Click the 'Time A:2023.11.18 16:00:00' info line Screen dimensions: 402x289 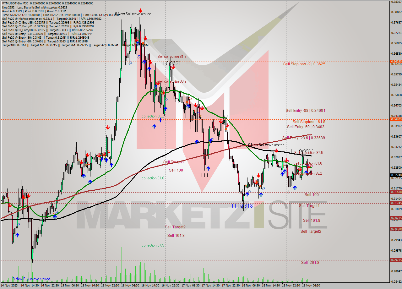point(61,15)
